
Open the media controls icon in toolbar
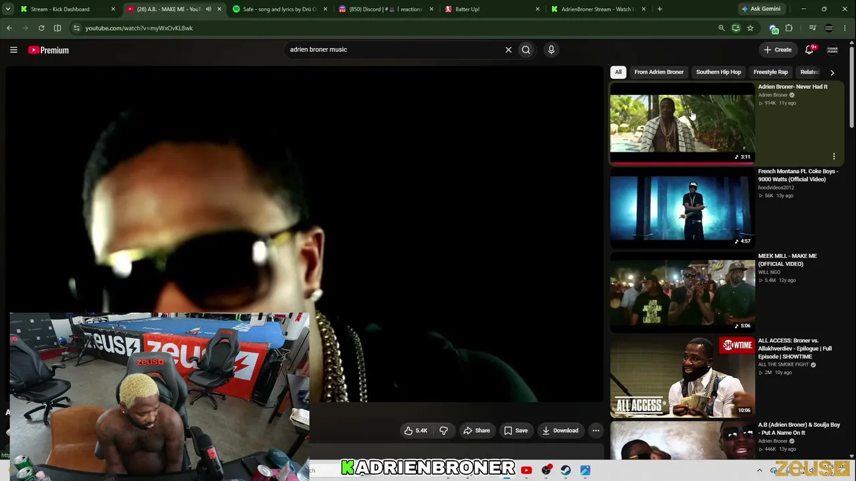813,28
